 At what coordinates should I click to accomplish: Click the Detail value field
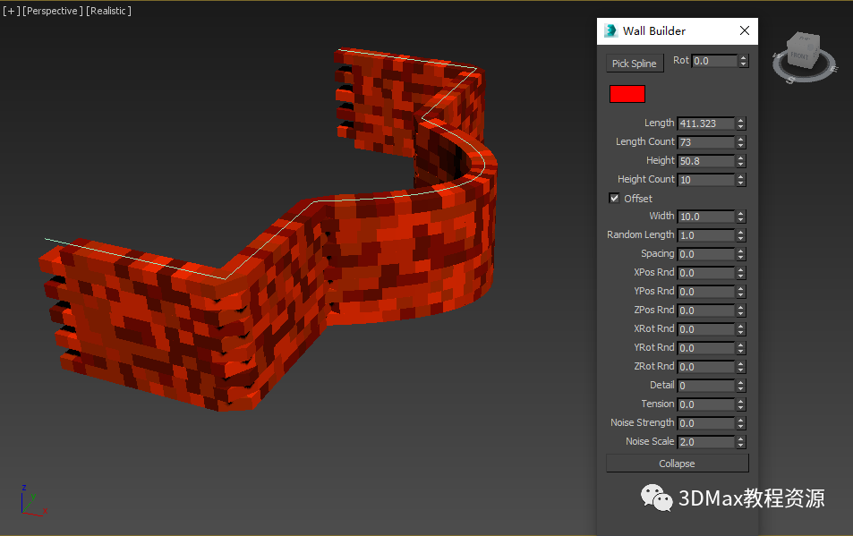705,386
